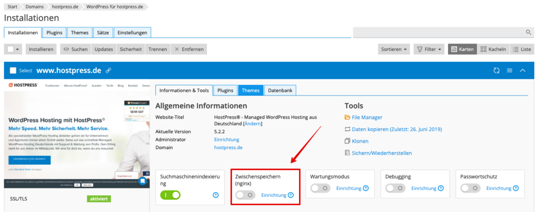539x212 pixels.
Task: Open help icon for Wartungsmodus
Action: click(366, 188)
